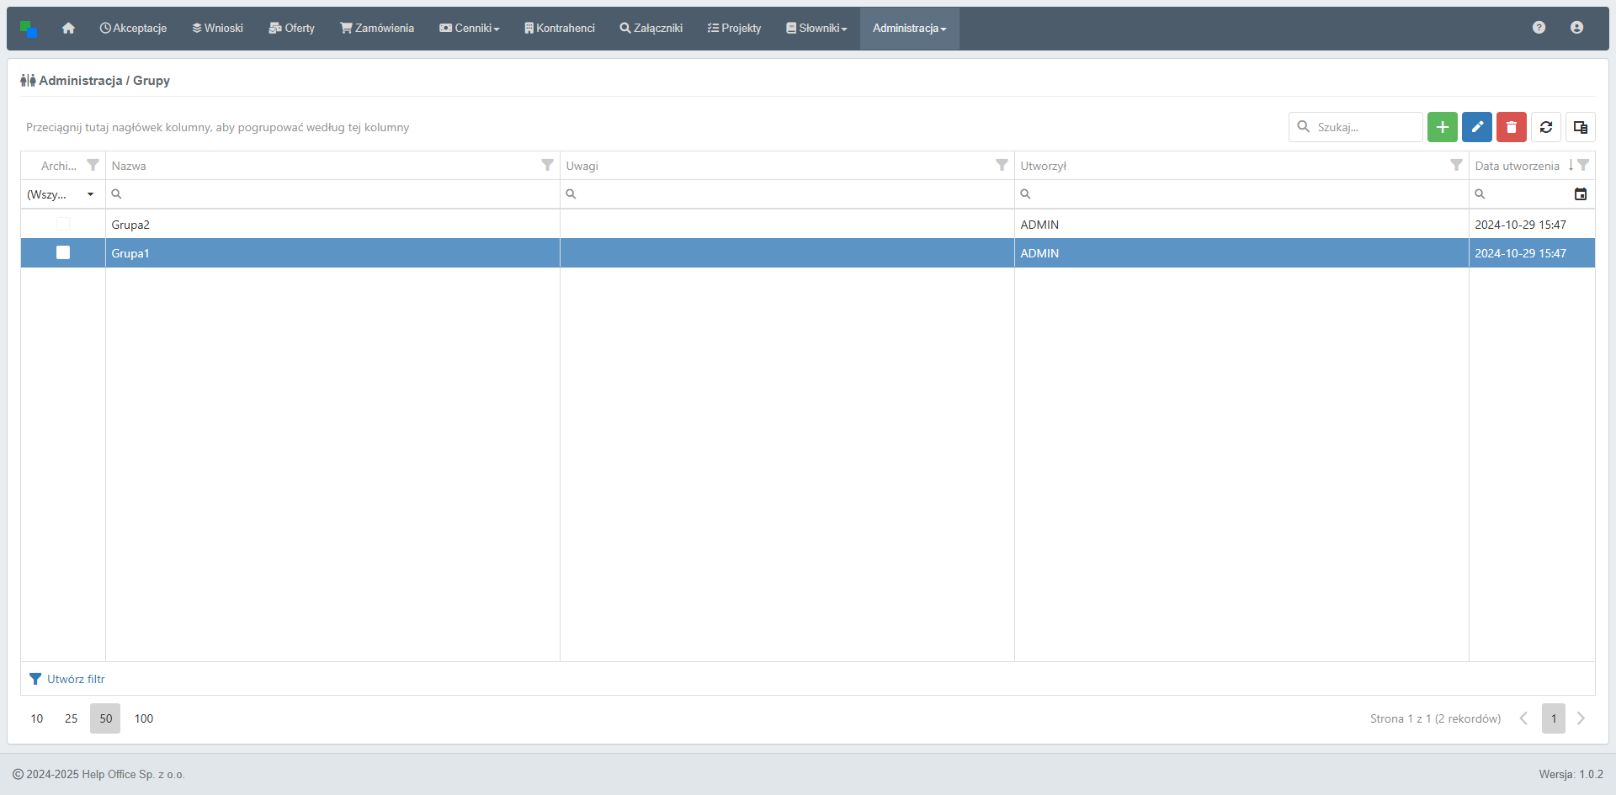The height and width of the screenshot is (795, 1616).
Task: Open the Administracja dropdown menu
Action: coord(909,29)
